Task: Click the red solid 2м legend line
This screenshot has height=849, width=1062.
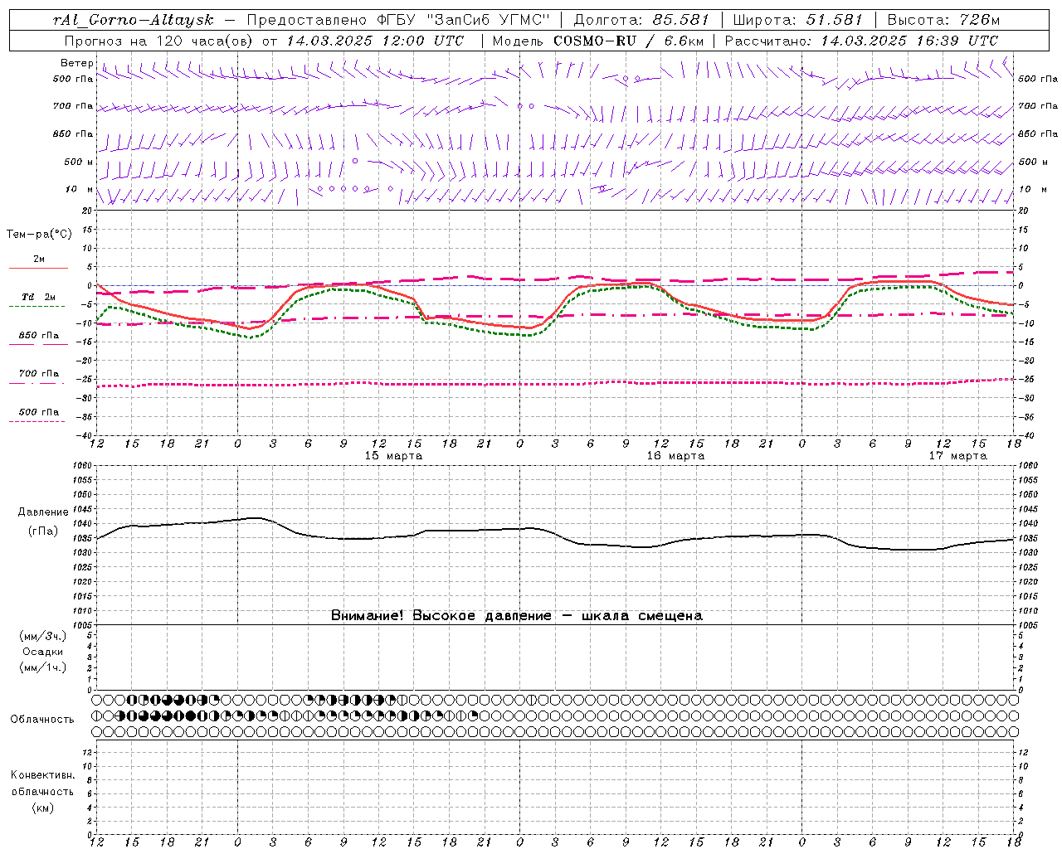Action: pyautogui.click(x=38, y=269)
